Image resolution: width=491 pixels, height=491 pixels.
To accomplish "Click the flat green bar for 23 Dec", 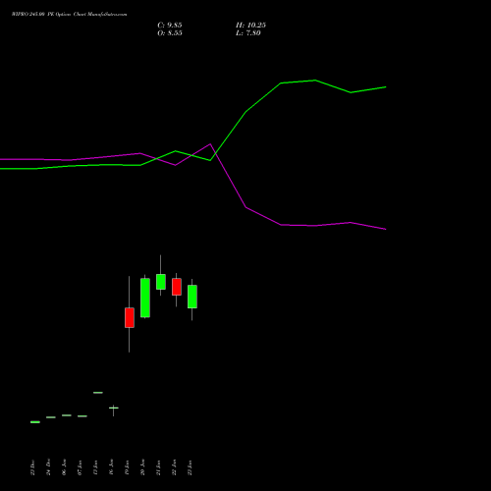I will (35, 422).
